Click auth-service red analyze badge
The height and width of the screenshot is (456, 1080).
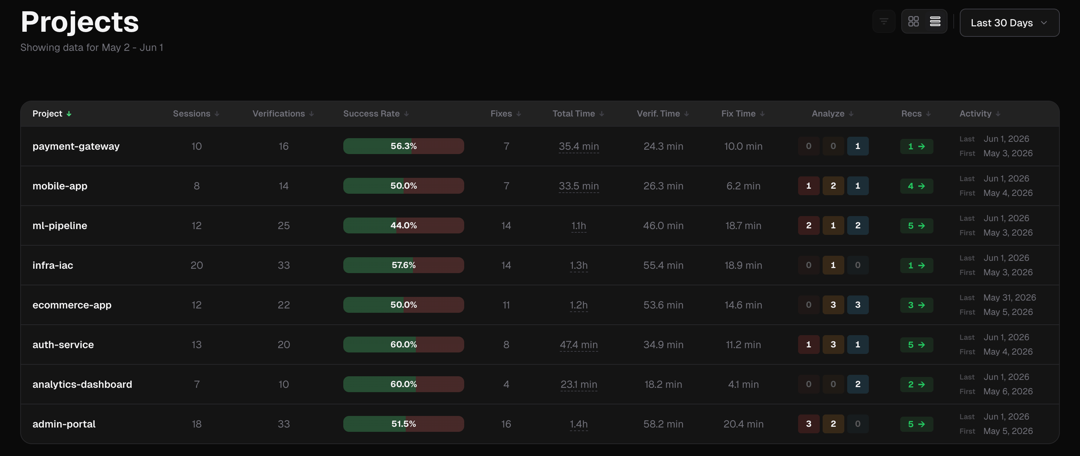pos(809,345)
